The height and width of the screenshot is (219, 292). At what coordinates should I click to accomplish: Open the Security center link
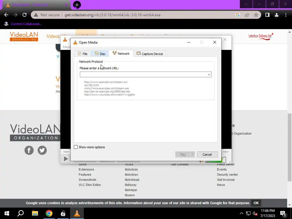[227, 175]
